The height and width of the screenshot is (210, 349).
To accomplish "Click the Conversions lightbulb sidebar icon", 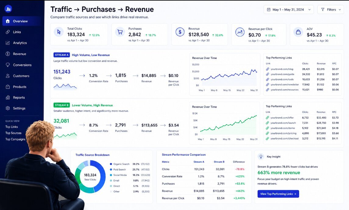I will pos(8,65).
